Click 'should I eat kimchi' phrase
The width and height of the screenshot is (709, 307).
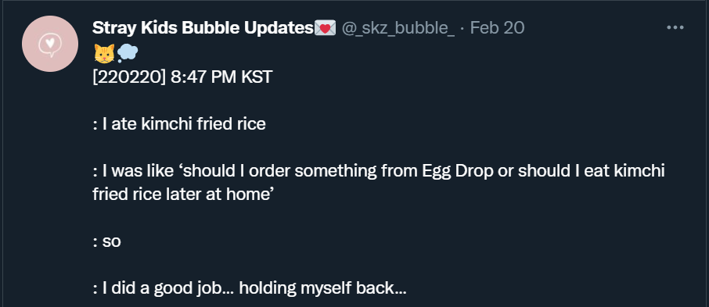coord(592,171)
